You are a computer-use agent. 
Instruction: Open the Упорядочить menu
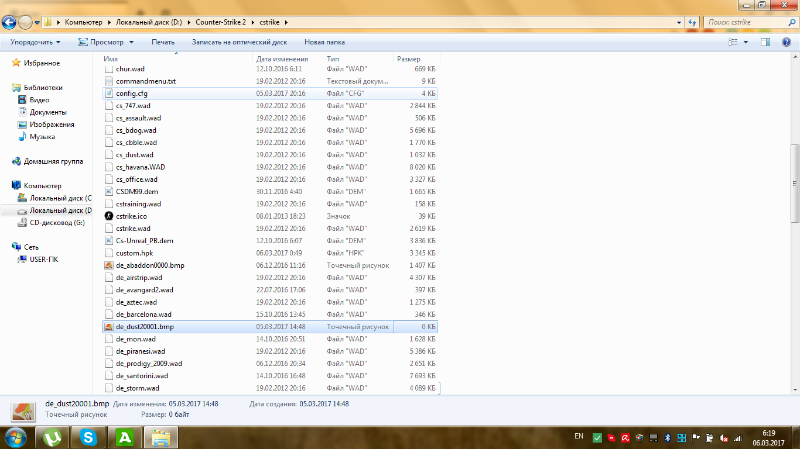[35, 42]
